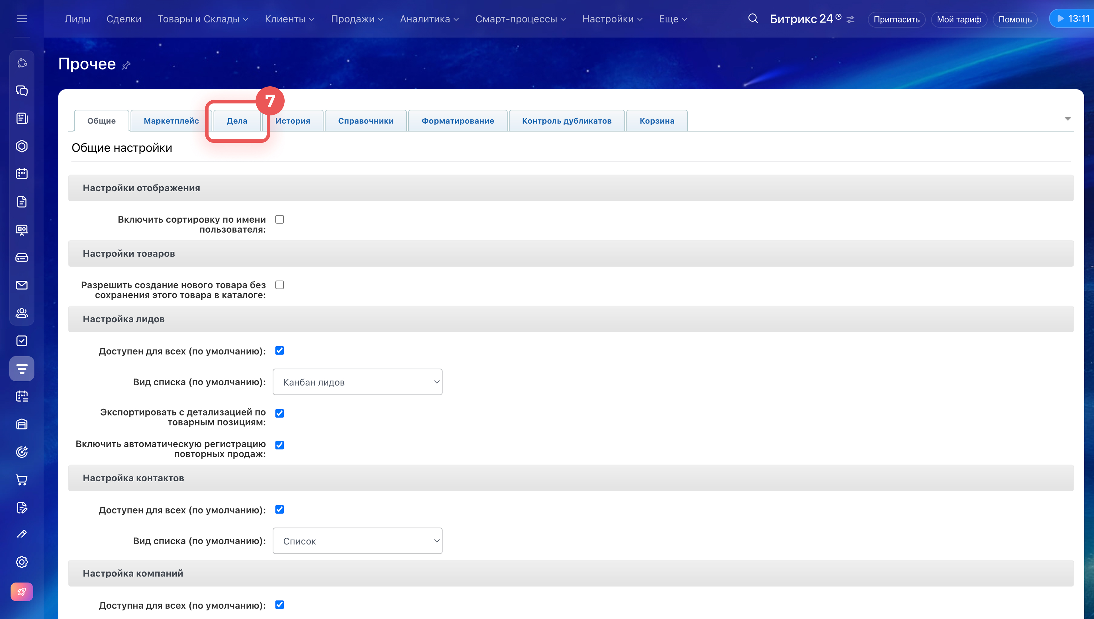Click the search magnifier icon

(x=753, y=19)
